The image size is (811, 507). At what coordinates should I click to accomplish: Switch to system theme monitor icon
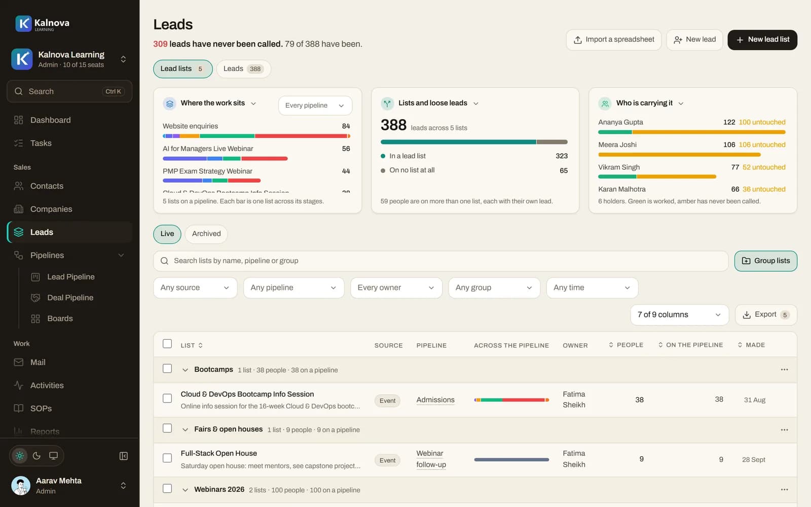pyautogui.click(x=53, y=456)
